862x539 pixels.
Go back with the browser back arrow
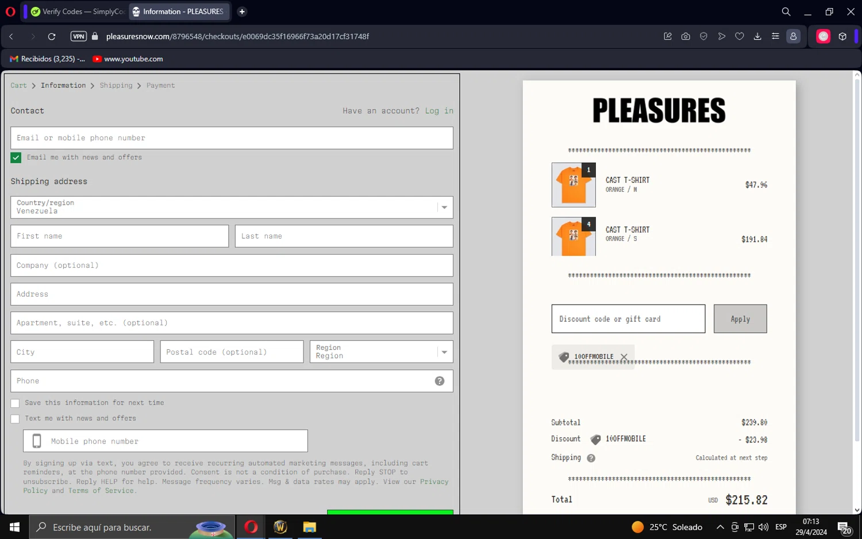11,36
